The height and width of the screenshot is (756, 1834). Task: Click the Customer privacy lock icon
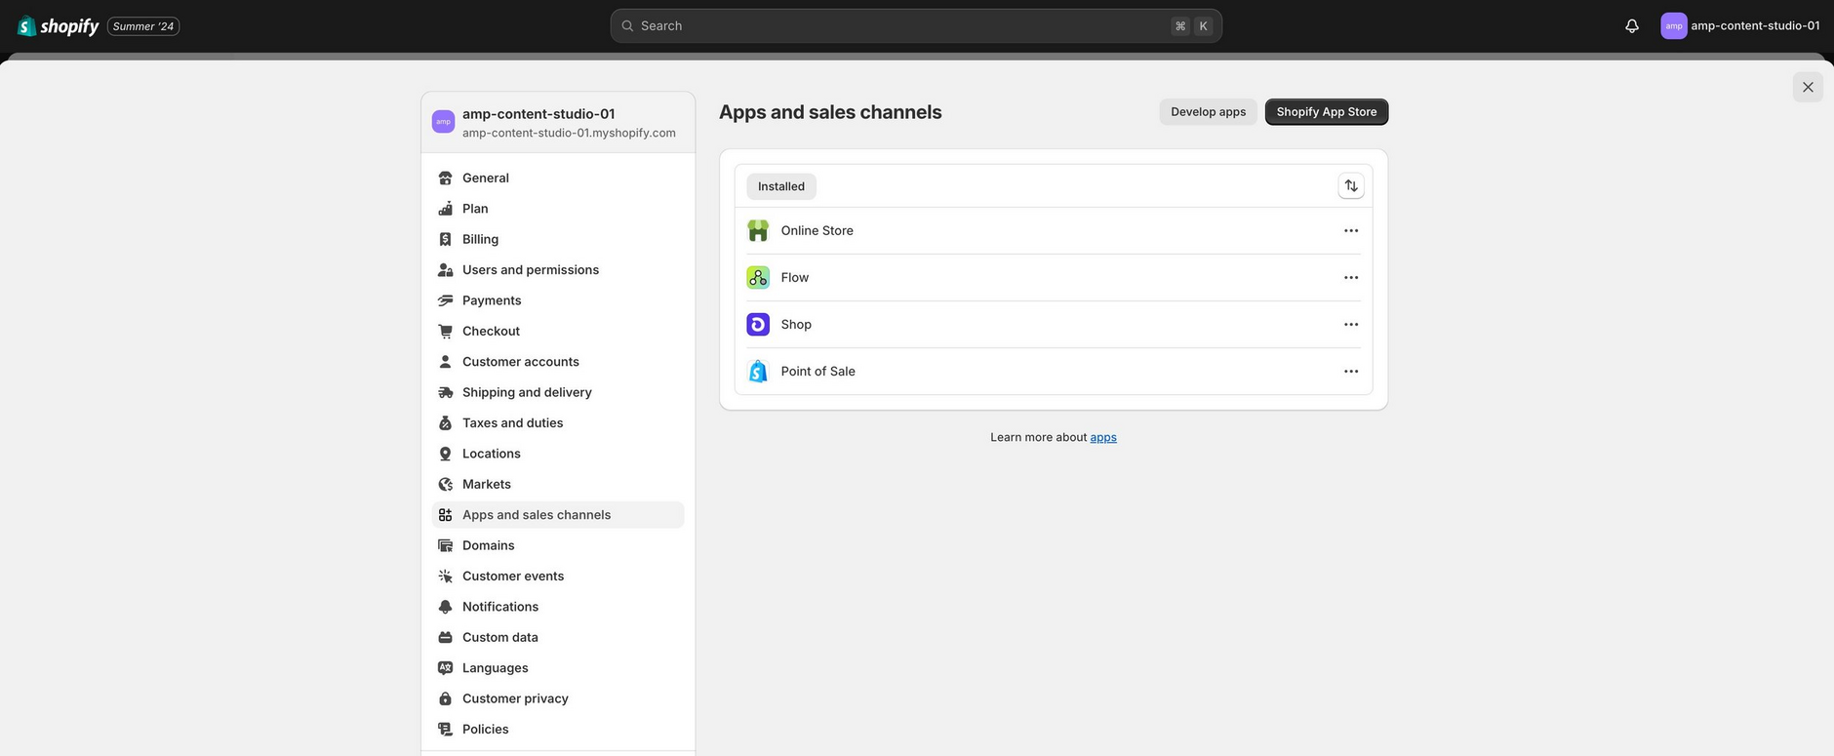pyautogui.click(x=445, y=698)
